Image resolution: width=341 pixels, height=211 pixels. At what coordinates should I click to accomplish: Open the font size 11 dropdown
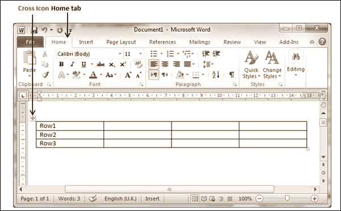point(140,54)
